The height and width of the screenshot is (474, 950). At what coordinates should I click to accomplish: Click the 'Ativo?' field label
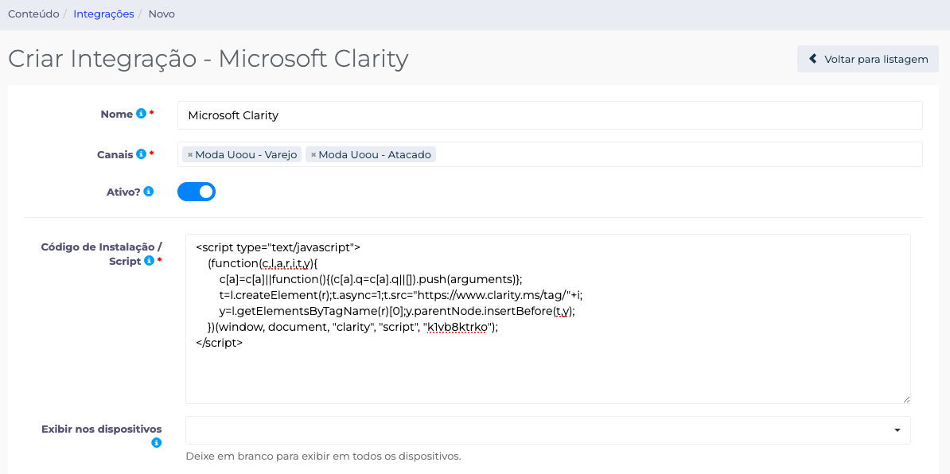click(x=123, y=192)
